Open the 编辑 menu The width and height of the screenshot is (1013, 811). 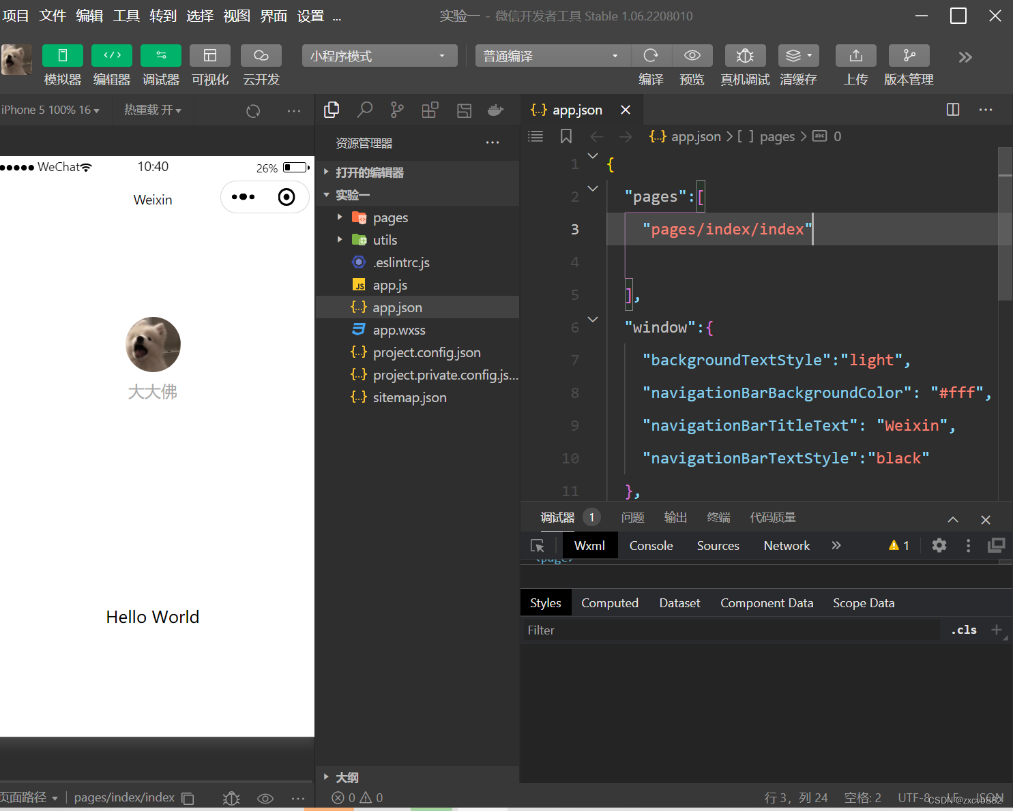89,16
